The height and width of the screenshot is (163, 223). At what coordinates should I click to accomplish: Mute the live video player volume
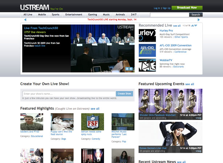131,69
